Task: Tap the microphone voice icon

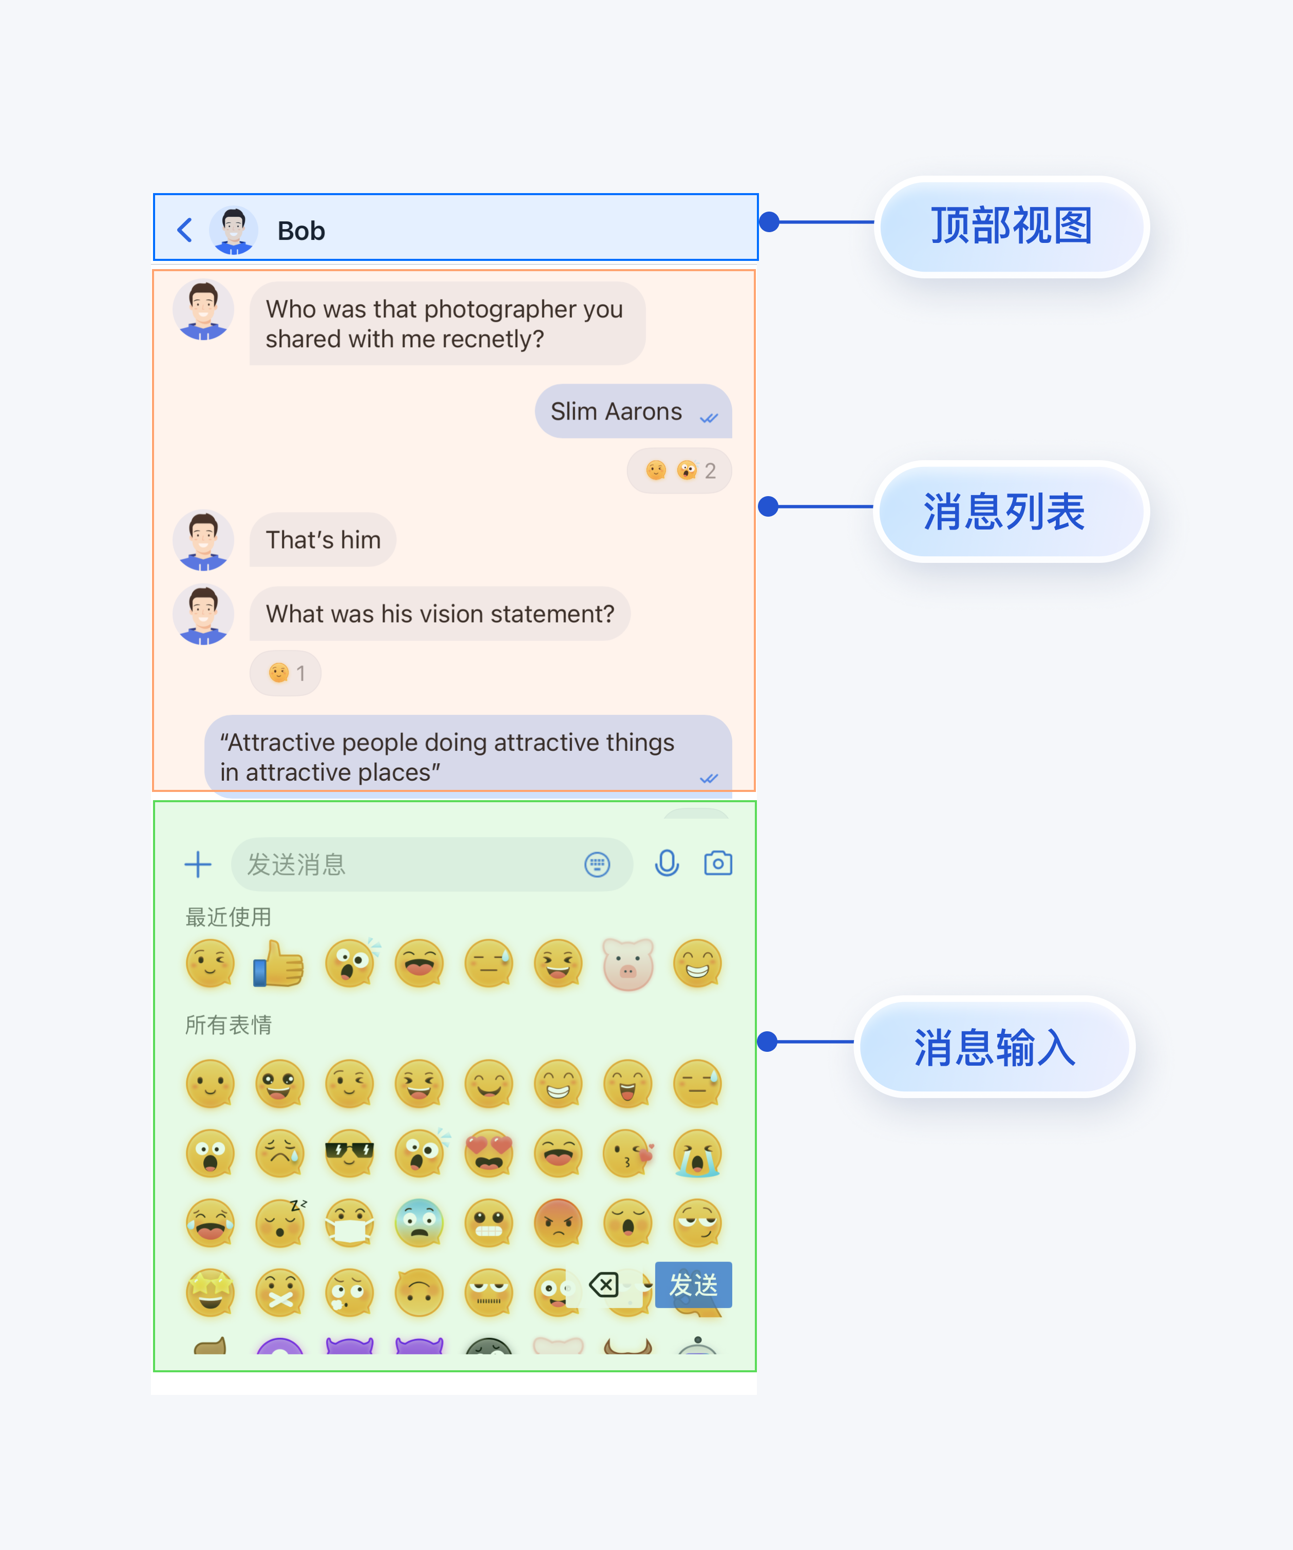Action: [667, 863]
